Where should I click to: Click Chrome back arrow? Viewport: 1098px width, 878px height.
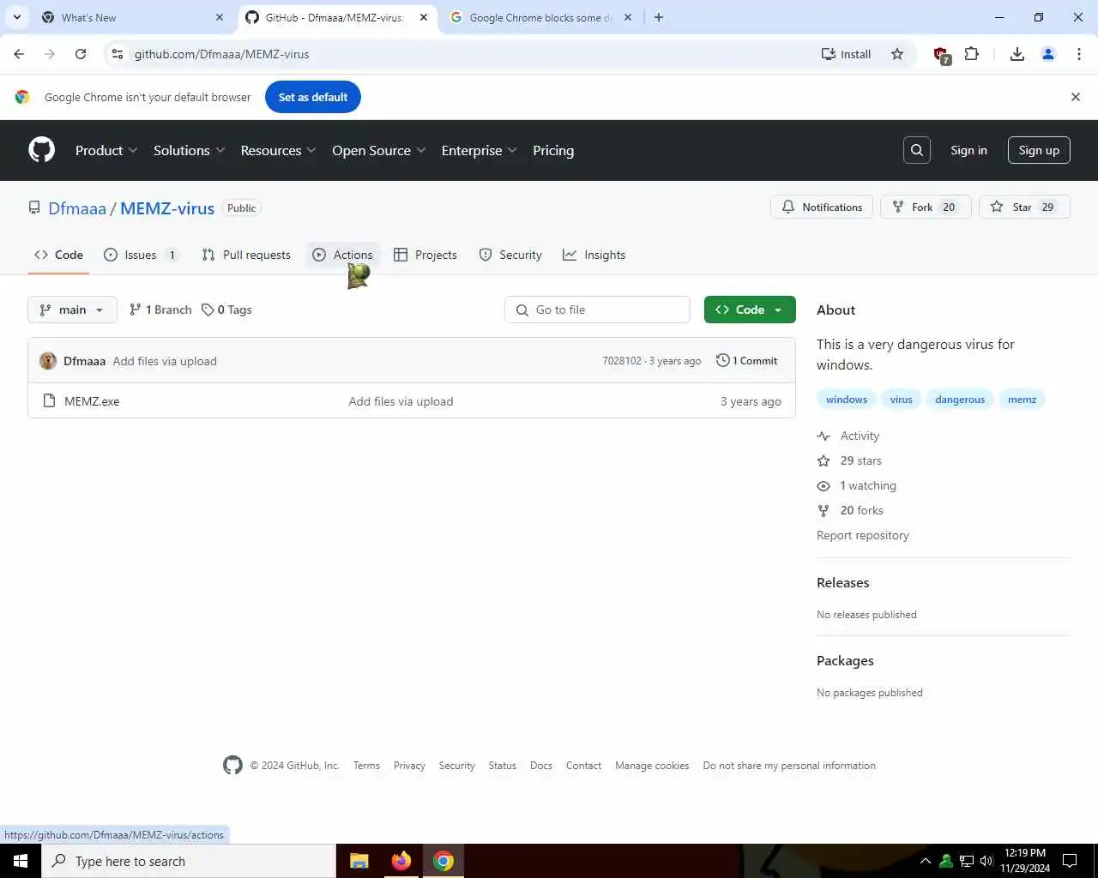click(19, 54)
